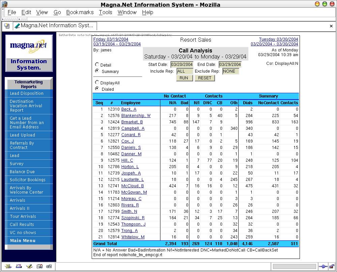Start ChatZilla from the component bar

pos(49,266)
